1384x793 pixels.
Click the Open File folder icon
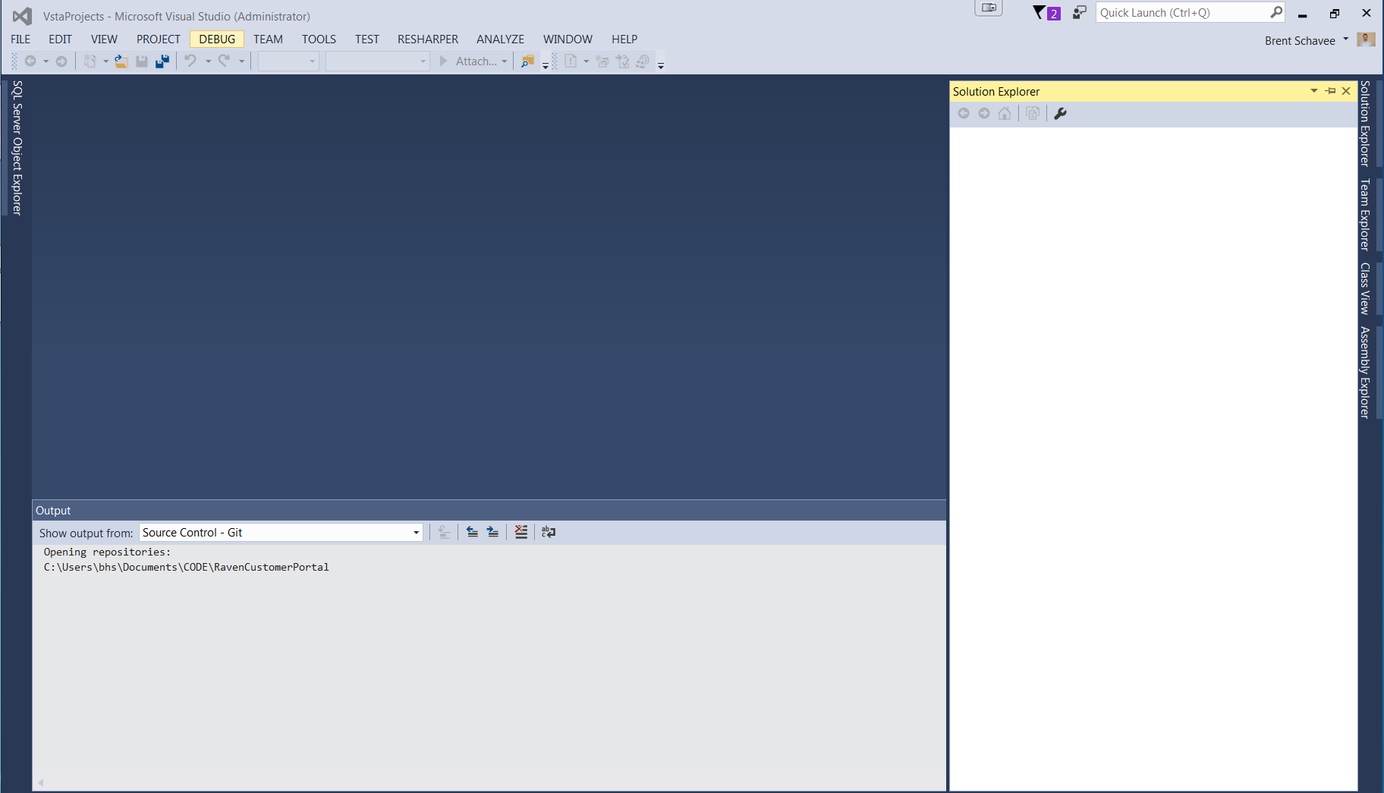(121, 61)
